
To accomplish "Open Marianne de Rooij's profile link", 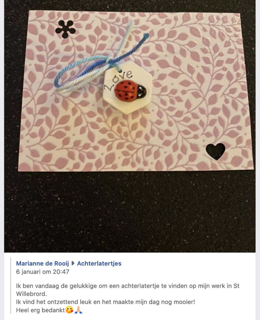I will [43, 263].
